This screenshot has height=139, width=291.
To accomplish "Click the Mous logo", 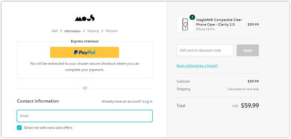I will coord(85,18).
